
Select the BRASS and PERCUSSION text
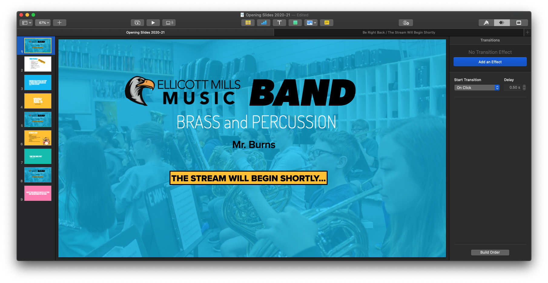[x=256, y=122]
